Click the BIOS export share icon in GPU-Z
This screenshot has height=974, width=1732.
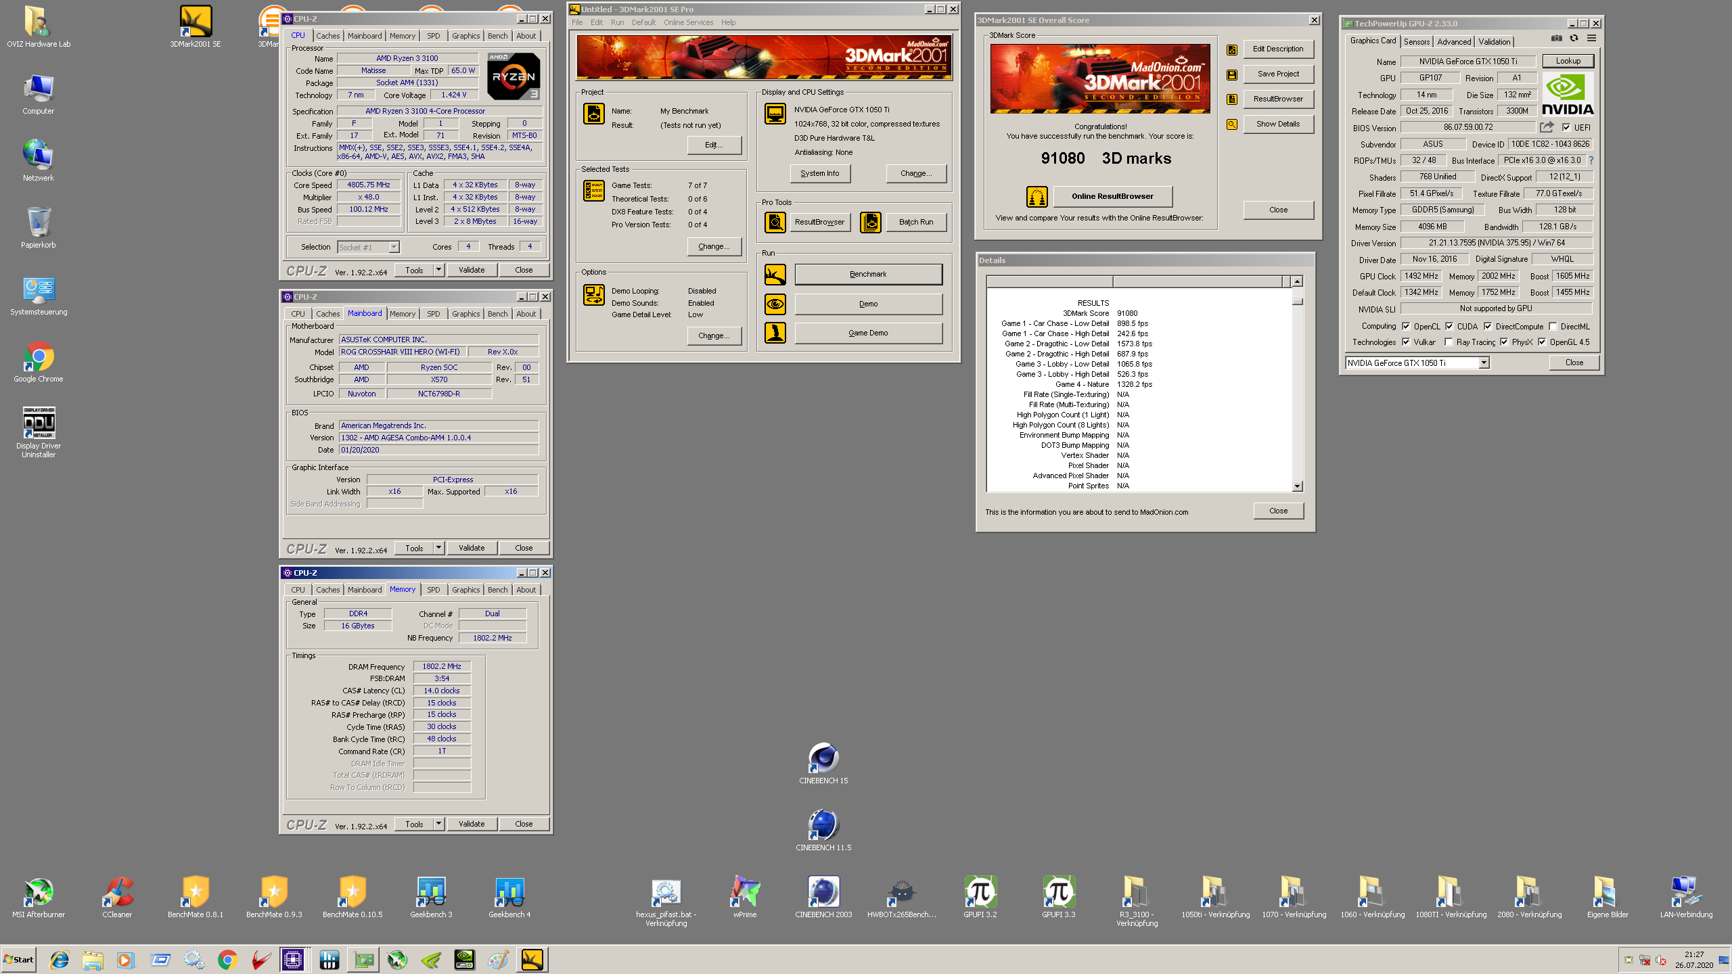(x=1547, y=127)
